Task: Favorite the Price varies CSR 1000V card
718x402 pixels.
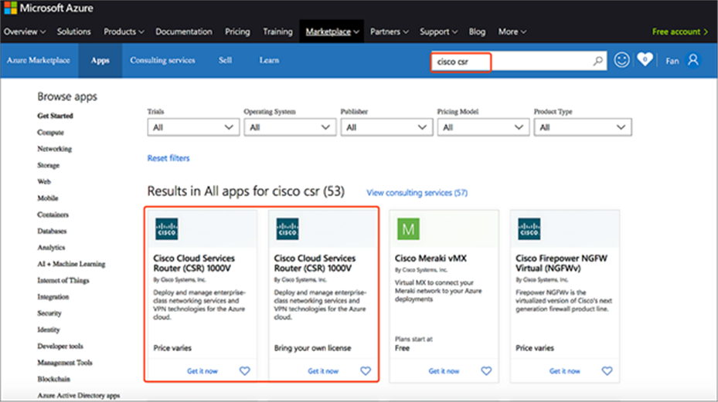Action: (245, 371)
